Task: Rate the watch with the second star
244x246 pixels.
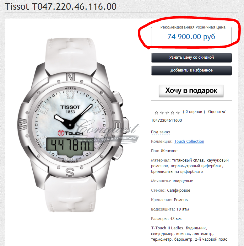Action: pos(162,113)
